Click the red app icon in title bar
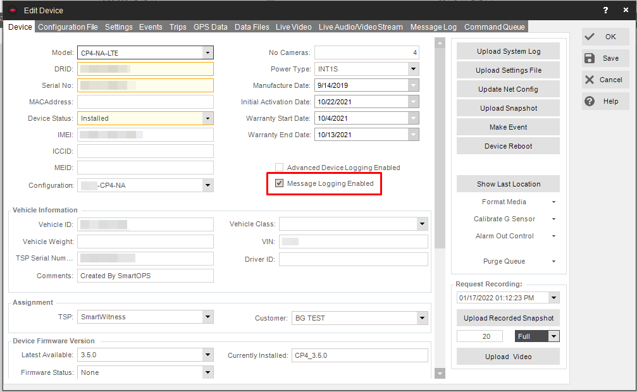The width and height of the screenshot is (637, 392). (12, 11)
